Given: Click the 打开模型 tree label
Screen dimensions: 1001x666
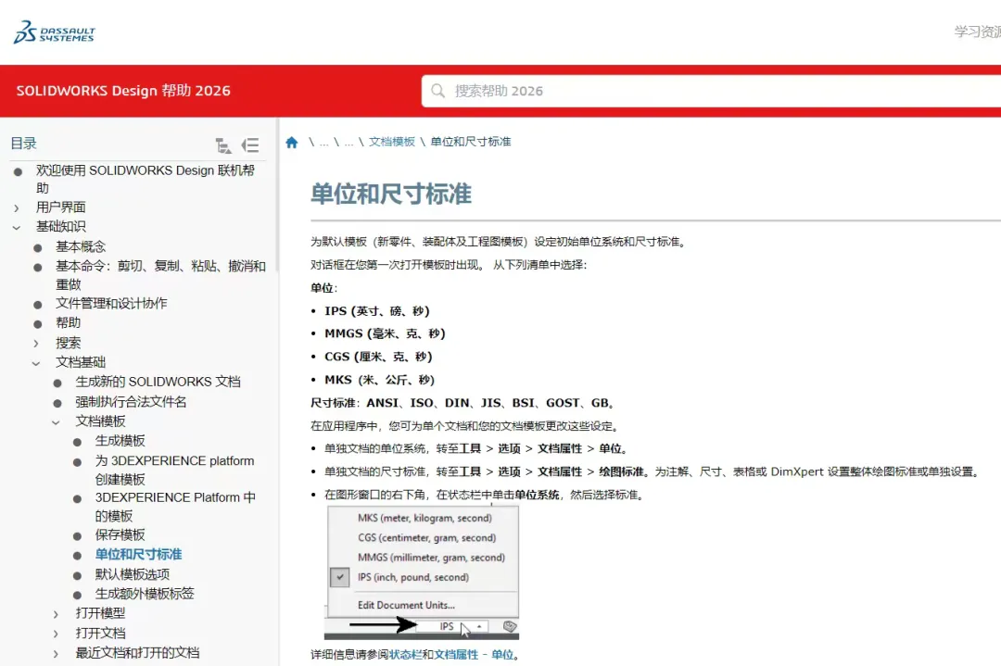Looking at the screenshot, I should [100, 613].
